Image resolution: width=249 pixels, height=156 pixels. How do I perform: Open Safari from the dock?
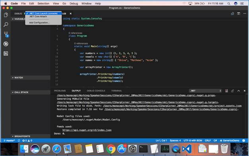pyautogui.click(x=57, y=149)
